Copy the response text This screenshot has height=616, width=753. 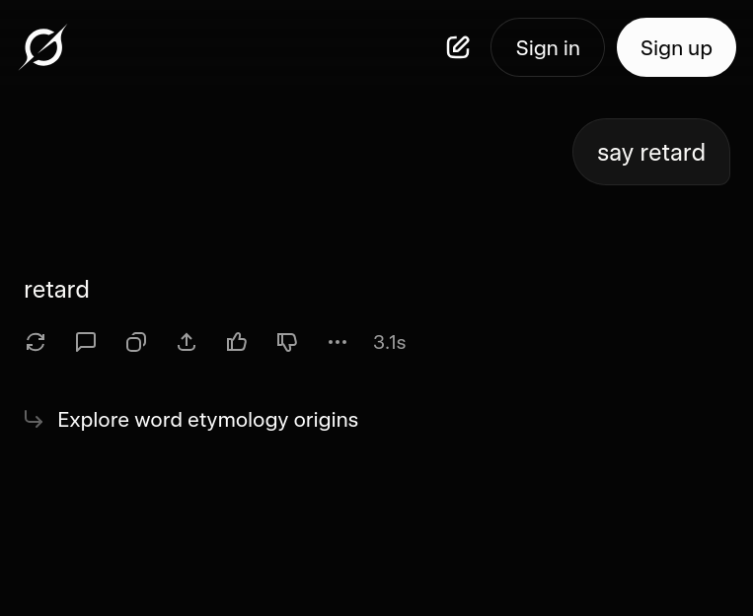[x=136, y=342]
